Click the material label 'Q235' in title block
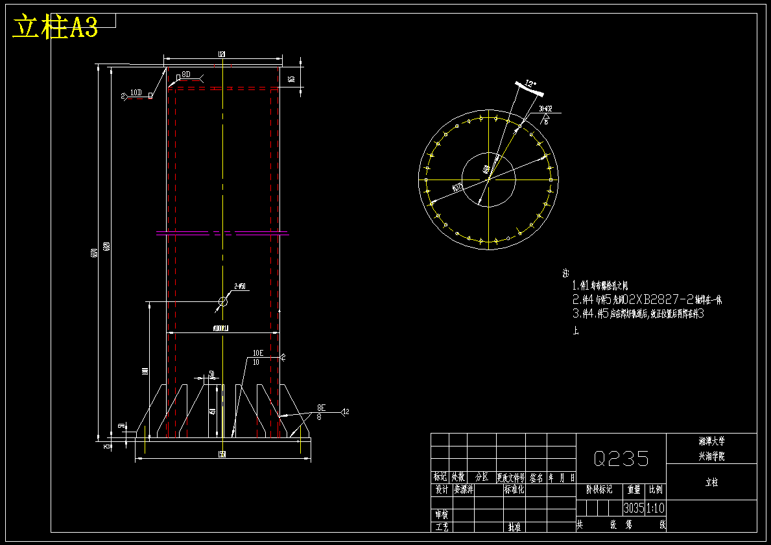 coord(621,459)
